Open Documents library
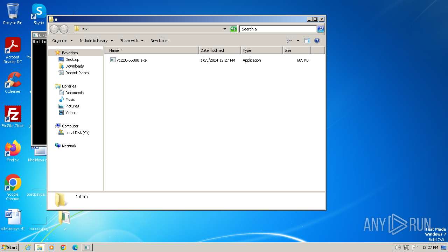The image size is (448, 252). tap(75, 93)
